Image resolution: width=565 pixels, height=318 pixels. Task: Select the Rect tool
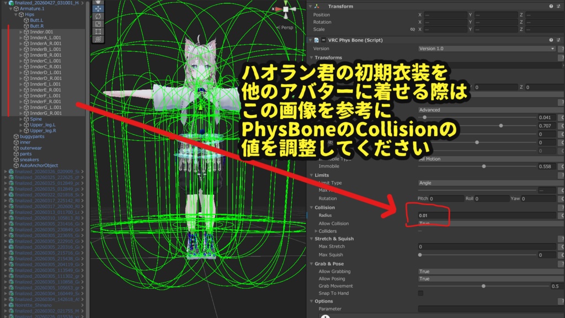[x=98, y=31]
